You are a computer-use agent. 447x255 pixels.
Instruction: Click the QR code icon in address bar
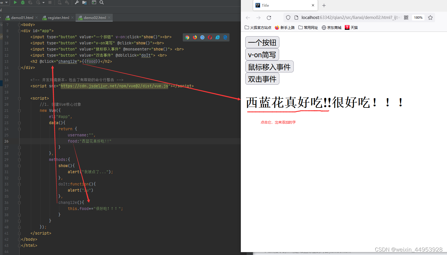pyautogui.click(x=406, y=18)
